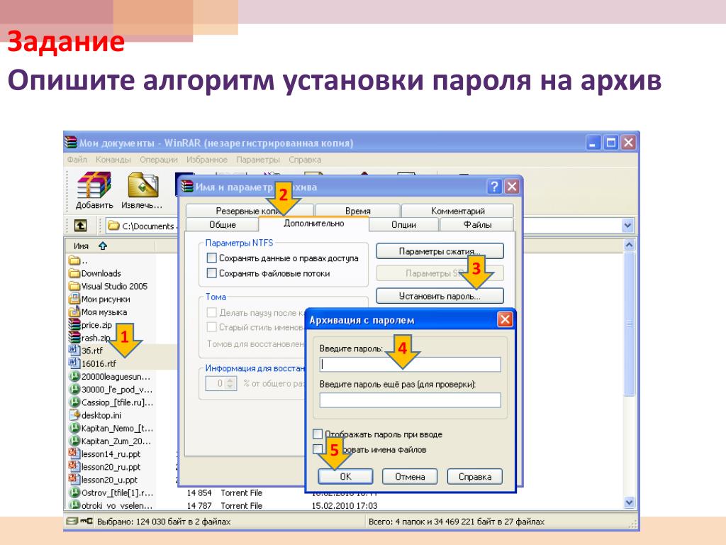
Task: Enable Сохранять файловые потоки checkbox
Action: [x=211, y=273]
